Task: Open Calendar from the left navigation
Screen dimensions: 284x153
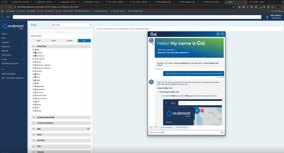Action: point(5,42)
